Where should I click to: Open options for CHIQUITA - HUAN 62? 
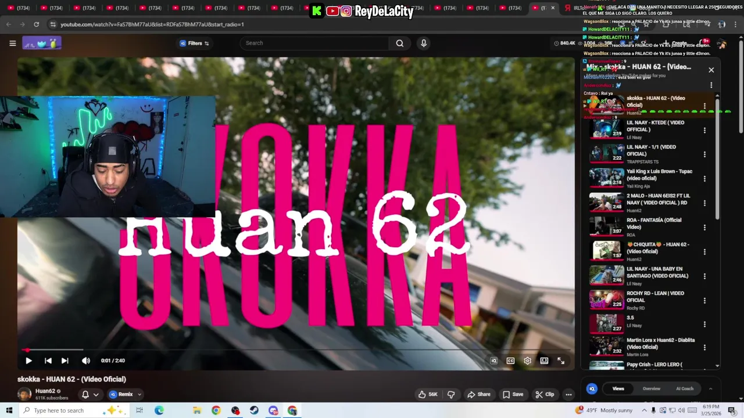click(x=704, y=252)
